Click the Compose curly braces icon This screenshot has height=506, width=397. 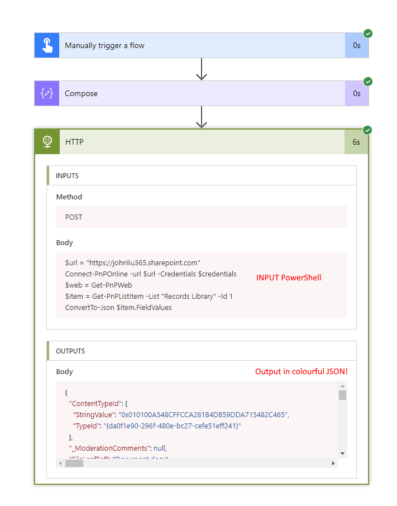click(47, 93)
